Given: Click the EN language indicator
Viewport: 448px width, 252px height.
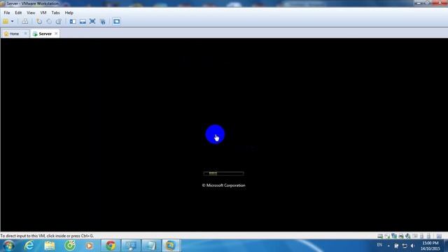Looking at the screenshot, I should click(x=379, y=245).
